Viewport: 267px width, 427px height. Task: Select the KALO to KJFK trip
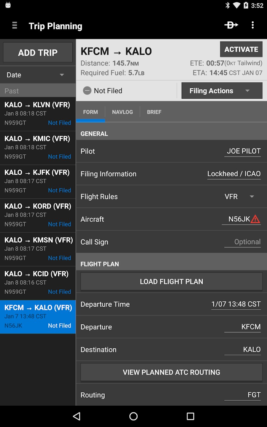[38, 181]
